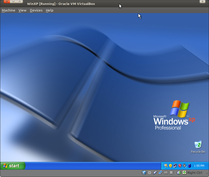Click the volume speaker icon in the tray
This screenshot has height=177, width=209.
tap(184, 166)
